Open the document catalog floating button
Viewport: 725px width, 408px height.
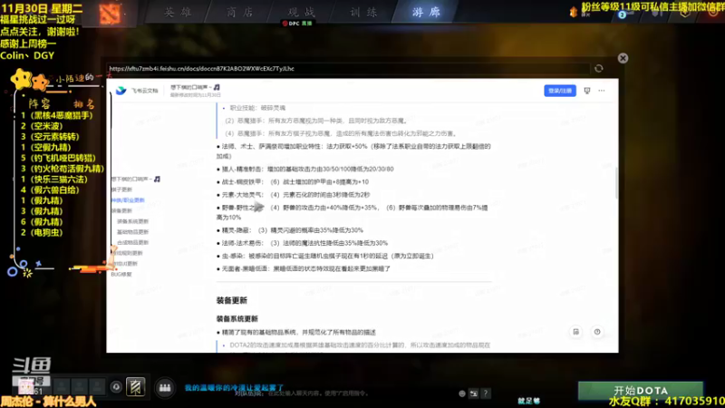point(576,332)
